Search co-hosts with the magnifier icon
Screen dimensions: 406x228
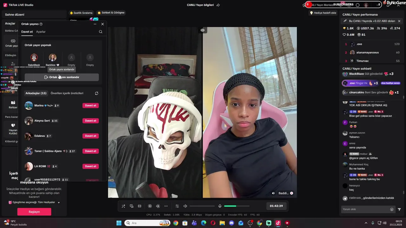[x=101, y=32]
